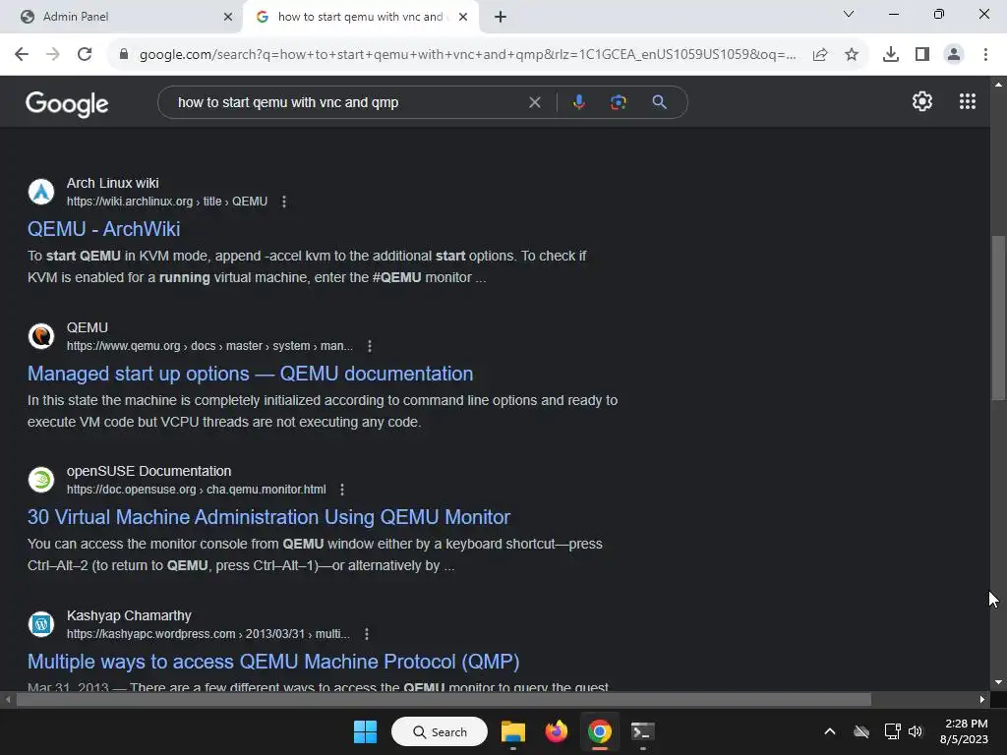The image size is (1007, 755).
Task: View site security lock info
Action: pyautogui.click(x=124, y=54)
